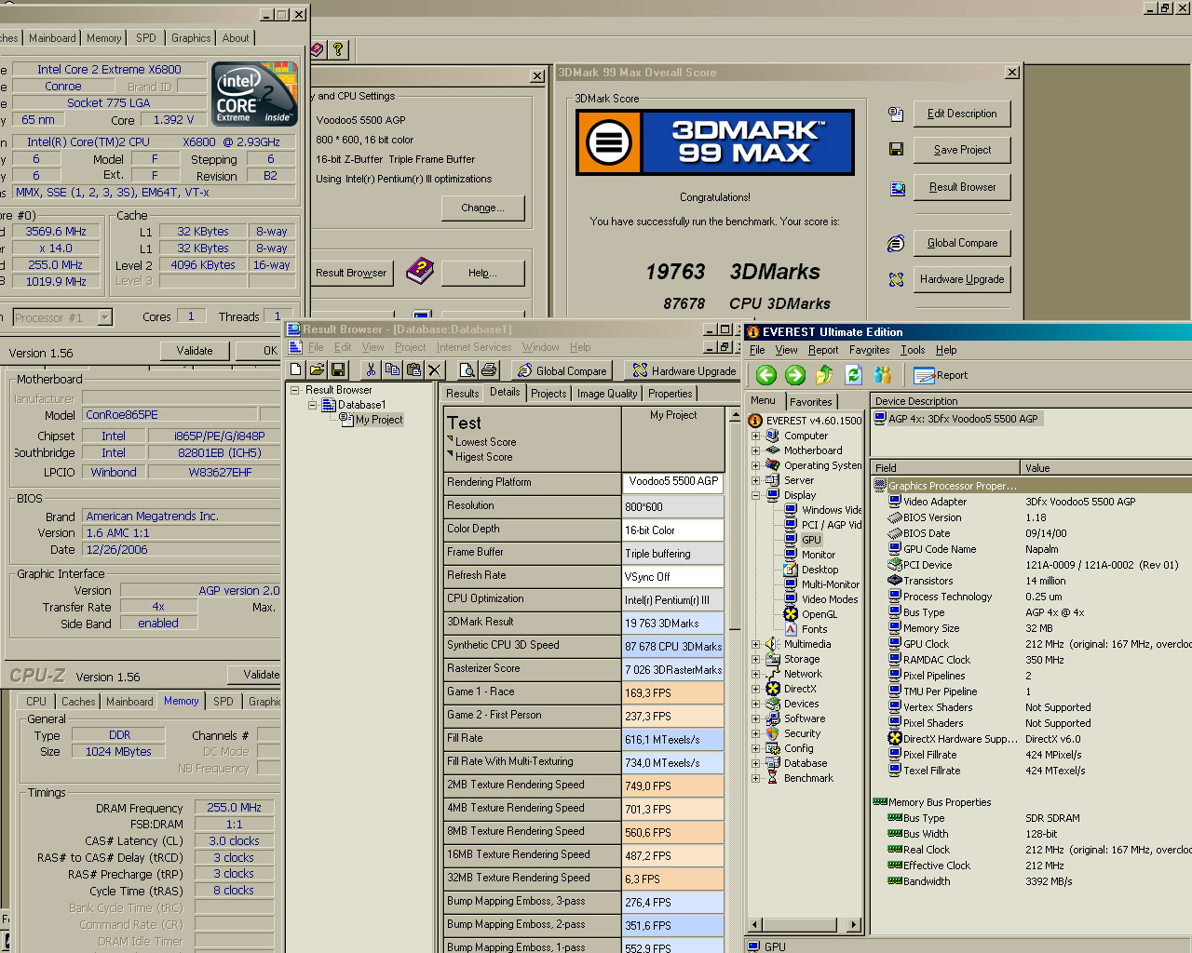
Task: Click Rendering Platform value field Voodoo5 5500 AGP
Action: click(673, 482)
